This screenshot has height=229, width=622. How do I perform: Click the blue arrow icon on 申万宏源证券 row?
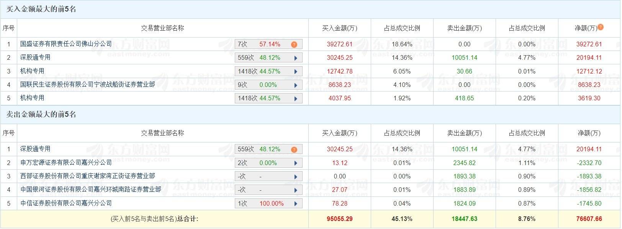point(296,162)
